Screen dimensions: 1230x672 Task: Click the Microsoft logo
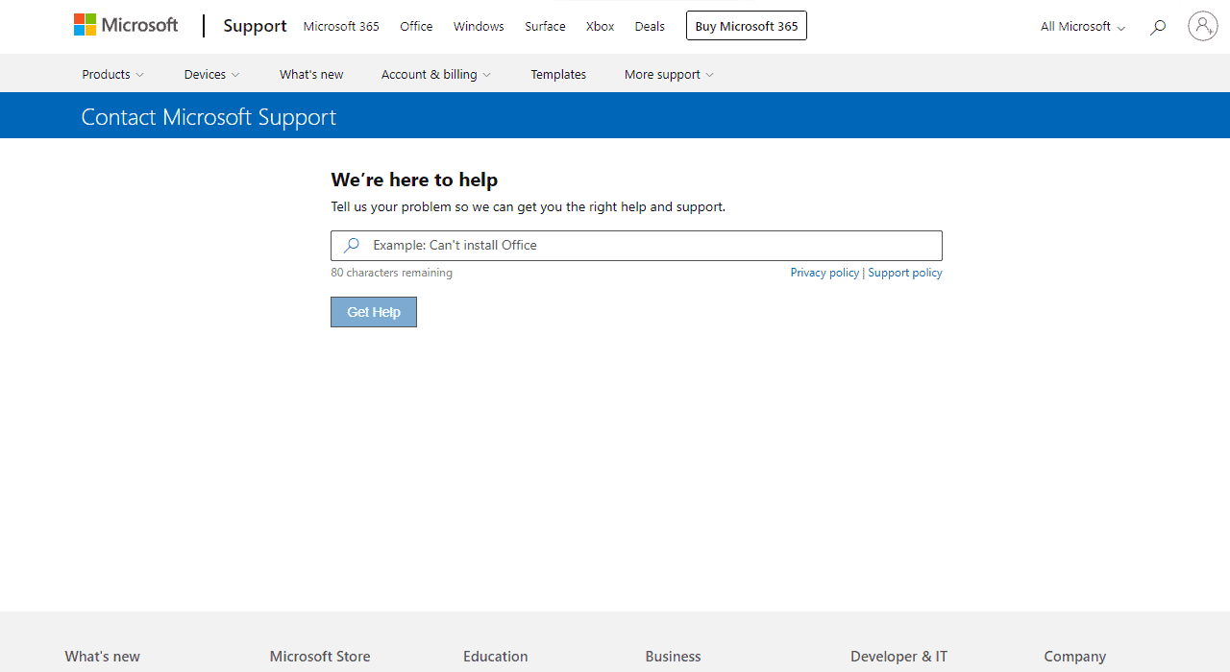pos(125,24)
